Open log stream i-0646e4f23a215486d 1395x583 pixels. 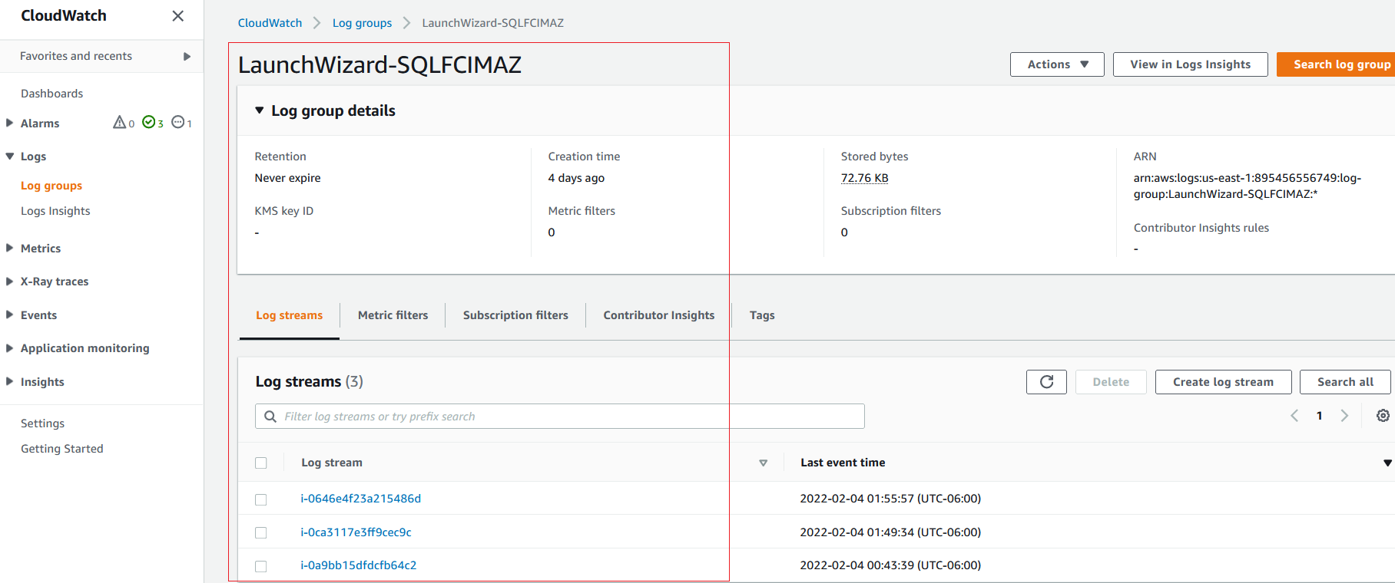tap(360, 499)
